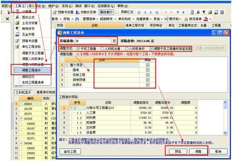Viewport: 232px width, 161px height.
Task: Switch to the 工料机显示 tab
Action: [x=23, y=93]
